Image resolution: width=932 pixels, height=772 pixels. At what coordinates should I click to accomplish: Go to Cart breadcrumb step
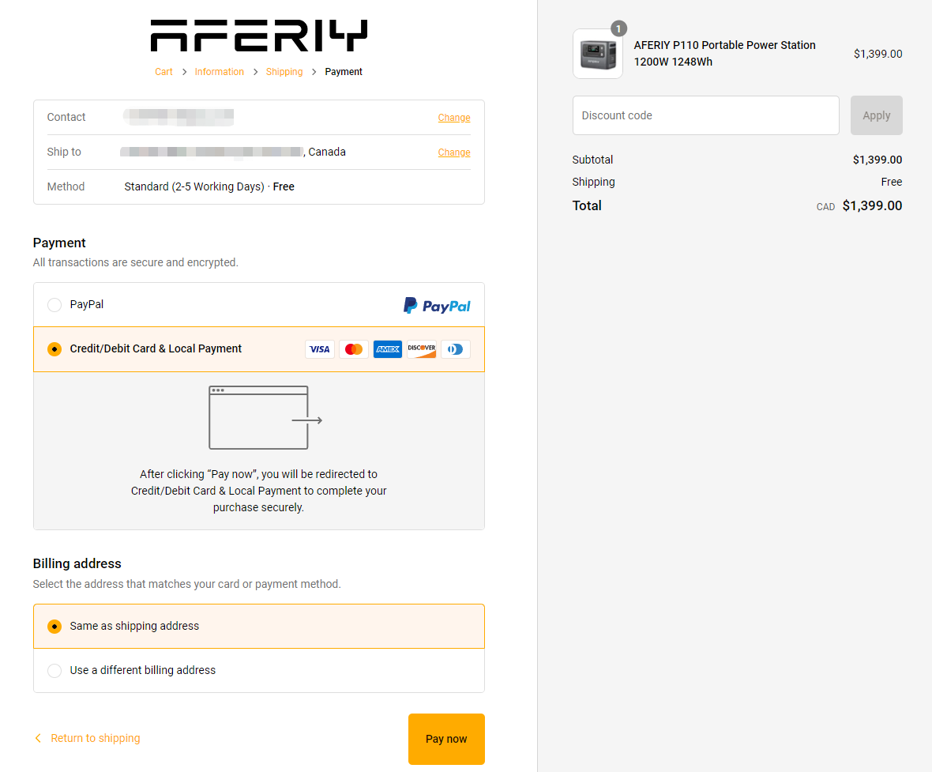point(163,72)
